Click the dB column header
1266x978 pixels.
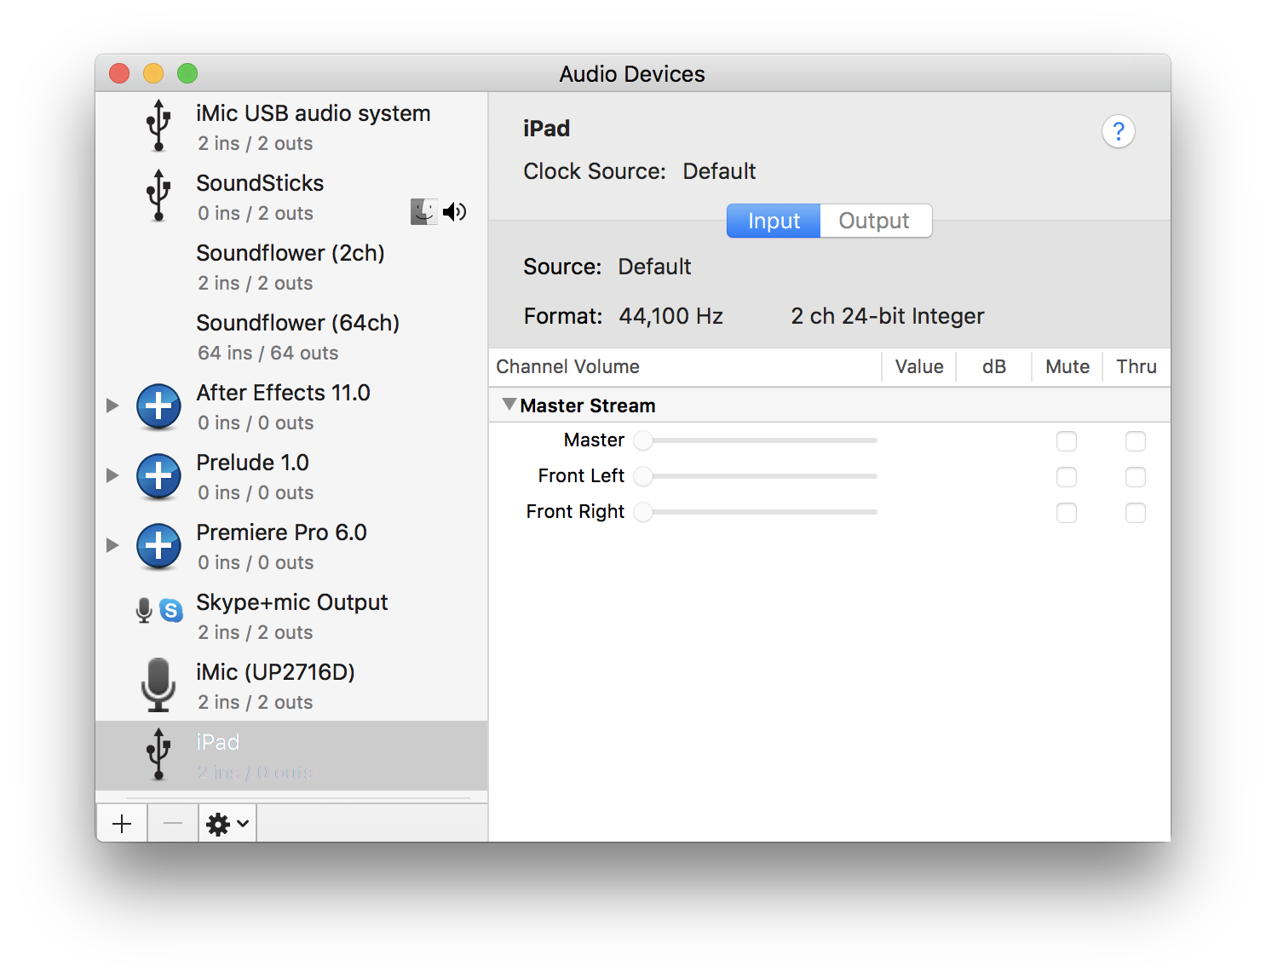pyautogui.click(x=993, y=366)
